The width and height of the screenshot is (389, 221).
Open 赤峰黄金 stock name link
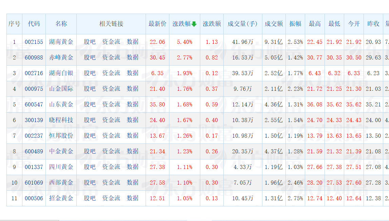click(x=61, y=57)
